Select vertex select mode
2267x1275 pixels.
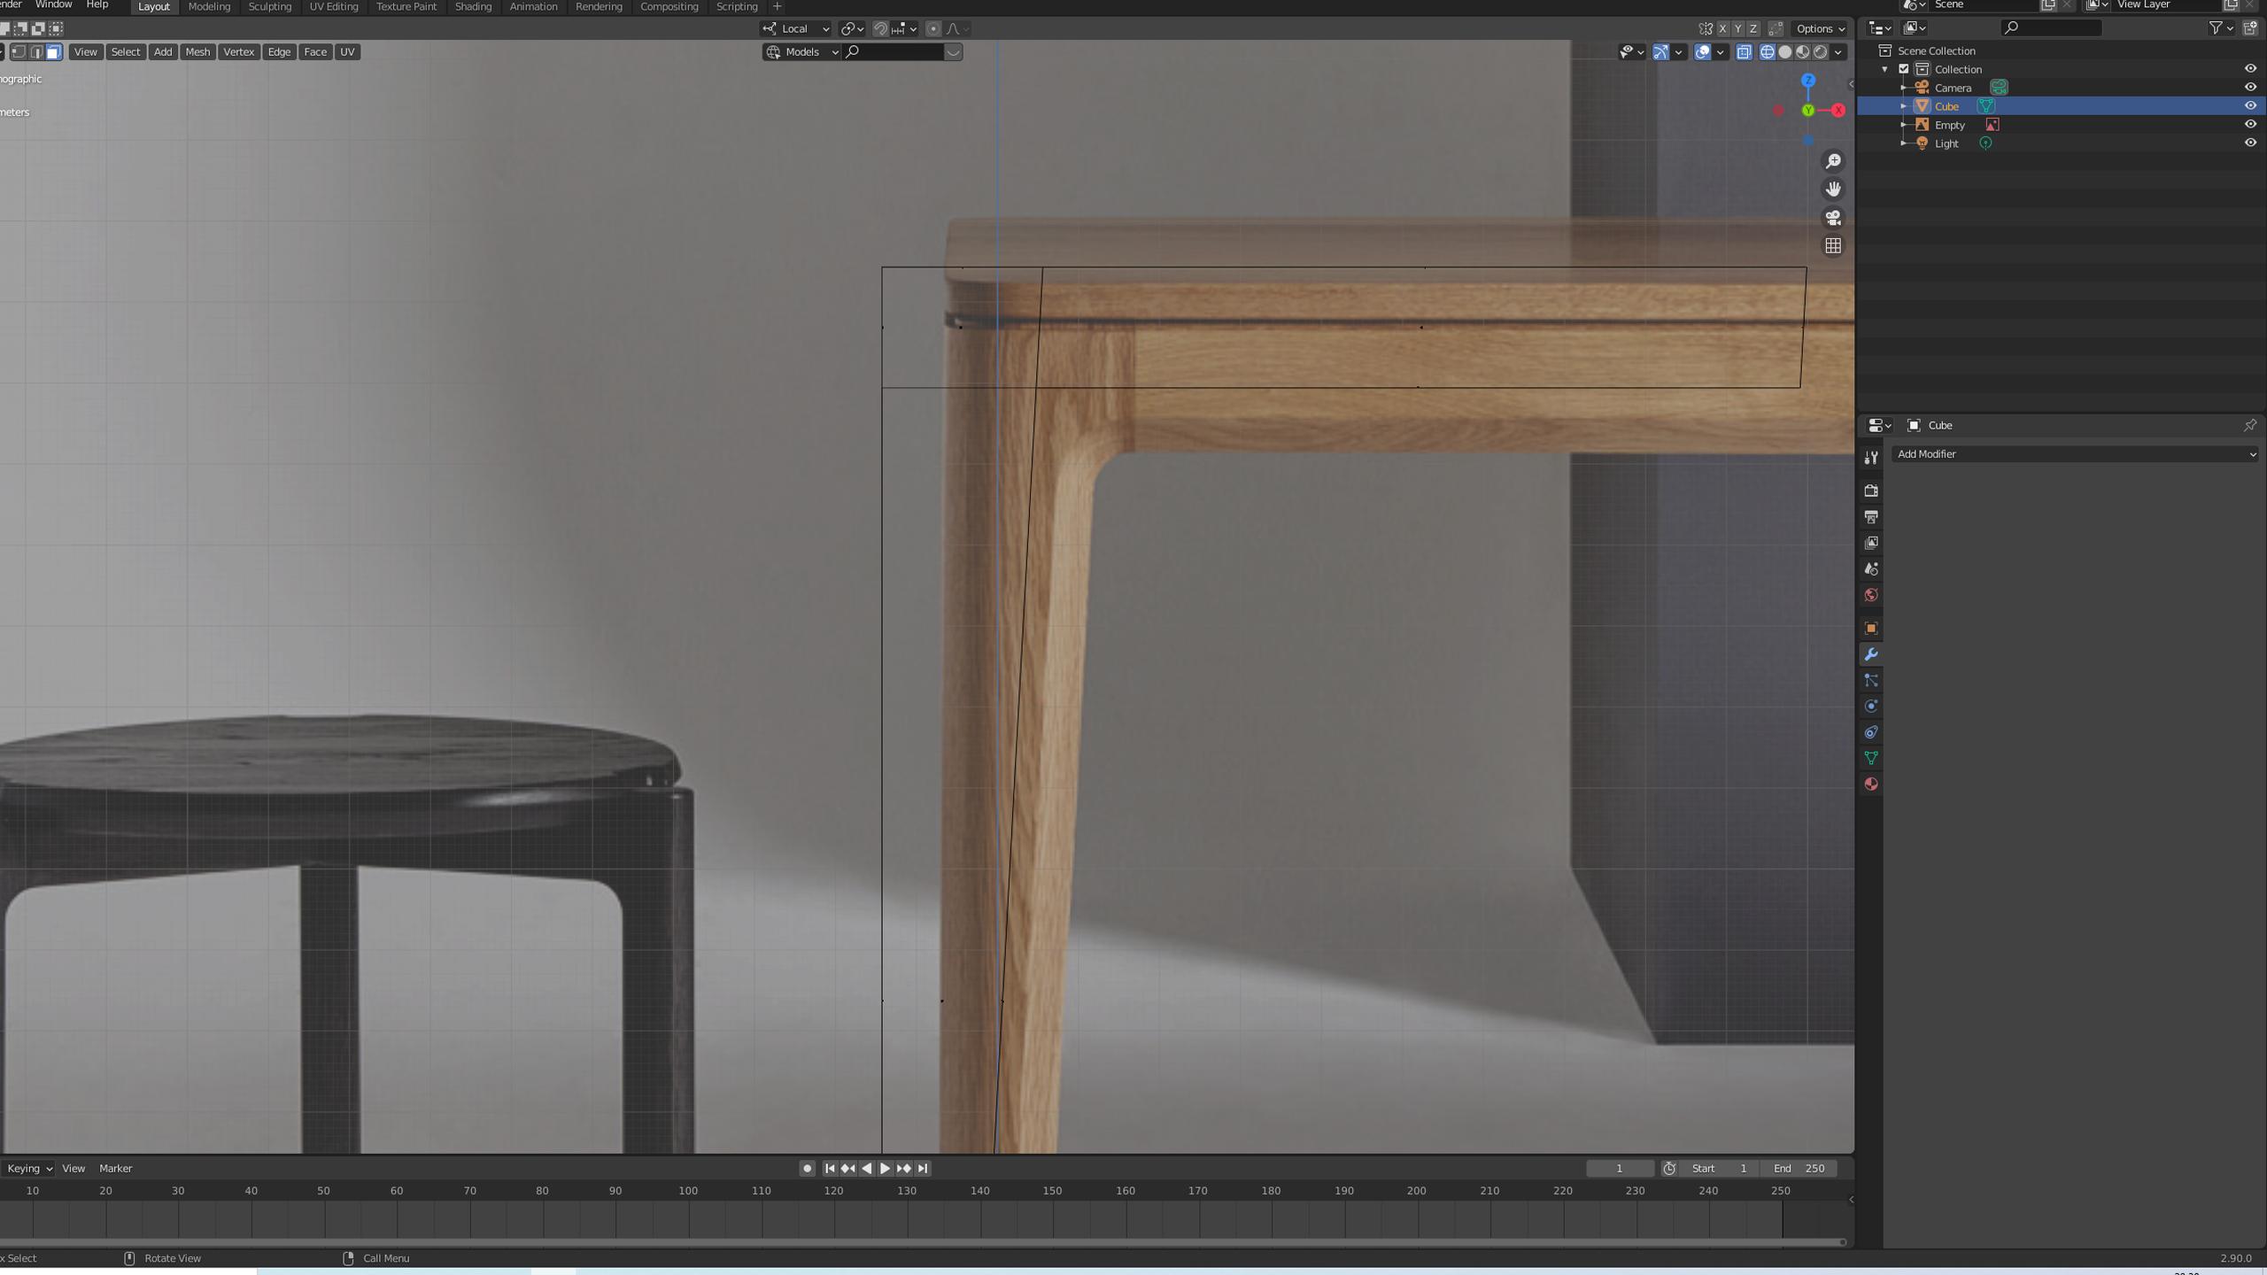[x=19, y=52]
